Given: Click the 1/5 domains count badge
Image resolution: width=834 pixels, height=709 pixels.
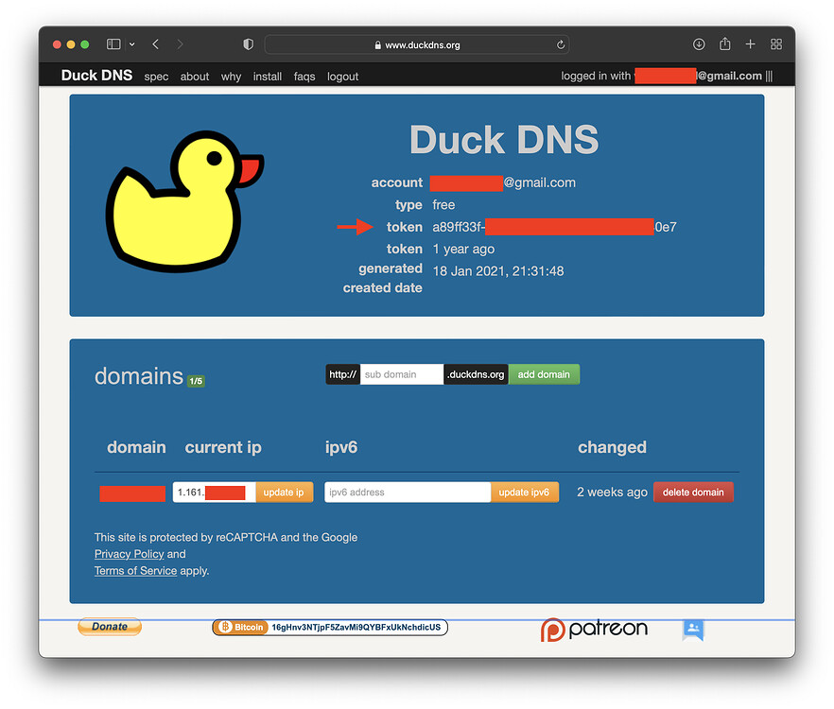Looking at the screenshot, I should tap(196, 381).
